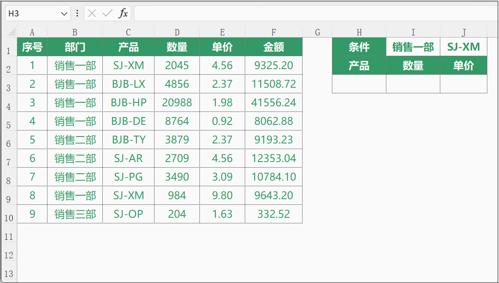This screenshot has width=499, height=283.
Task: Click the 单价 header cell in column E
Action: [222, 47]
